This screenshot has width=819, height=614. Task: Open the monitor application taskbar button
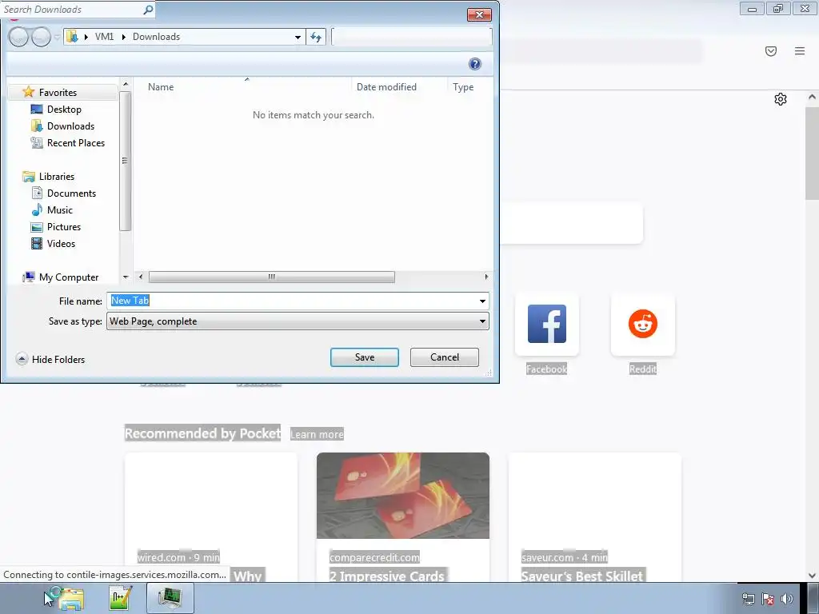pyautogui.click(x=170, y=598)
